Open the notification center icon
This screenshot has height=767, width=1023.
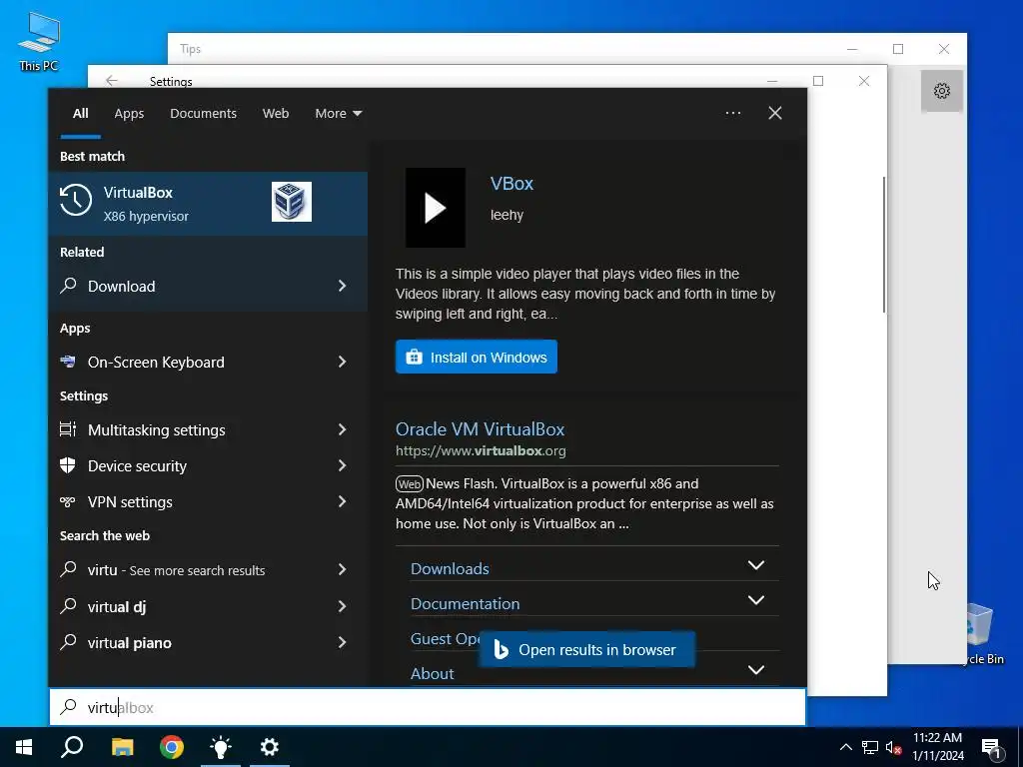tap(991, 748)
